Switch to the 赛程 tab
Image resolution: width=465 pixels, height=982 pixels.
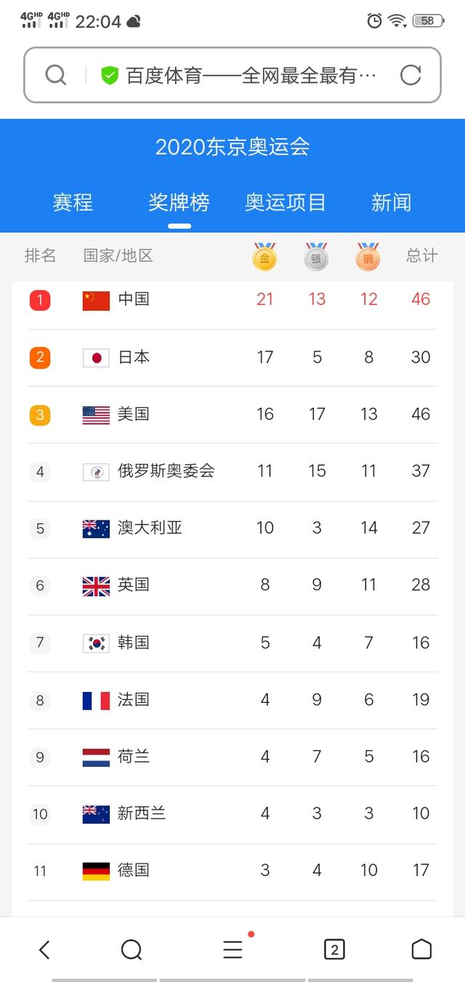73,202
